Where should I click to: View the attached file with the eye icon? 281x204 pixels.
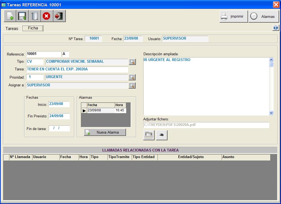(162, 135)
